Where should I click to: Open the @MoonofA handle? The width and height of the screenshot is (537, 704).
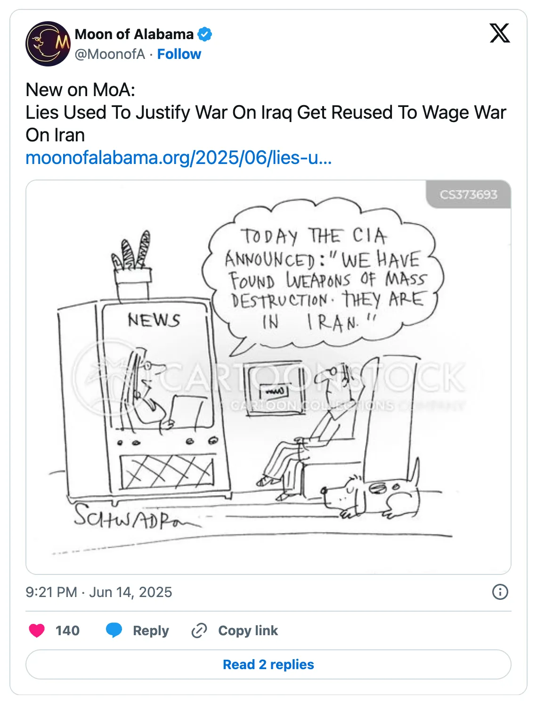click(x=110, y=54)
